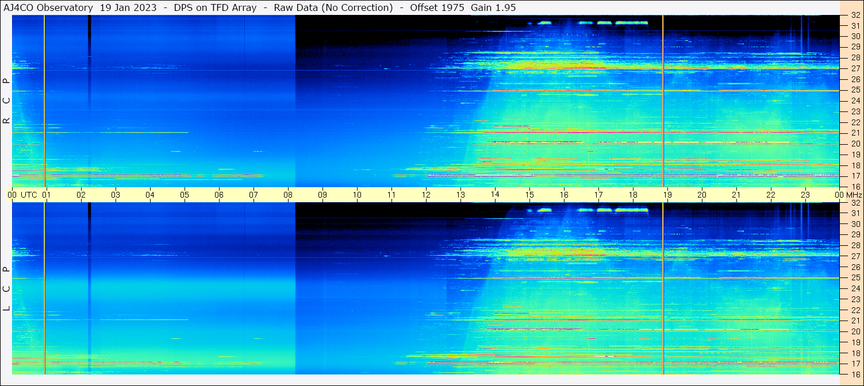864x386 pixels.
Task: Click the 08 hour tick label
Action: click(288, 195)
